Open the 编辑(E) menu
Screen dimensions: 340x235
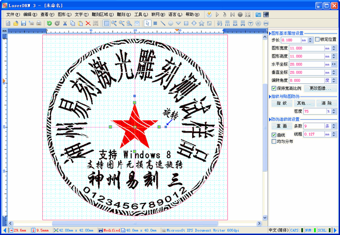coord(30,14)
